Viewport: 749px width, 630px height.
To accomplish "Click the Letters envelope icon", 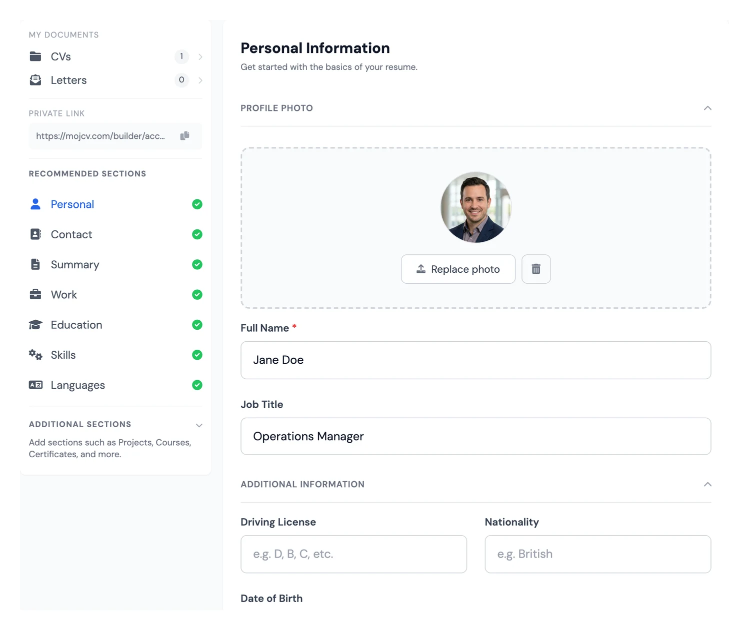I will coord(35,80).
